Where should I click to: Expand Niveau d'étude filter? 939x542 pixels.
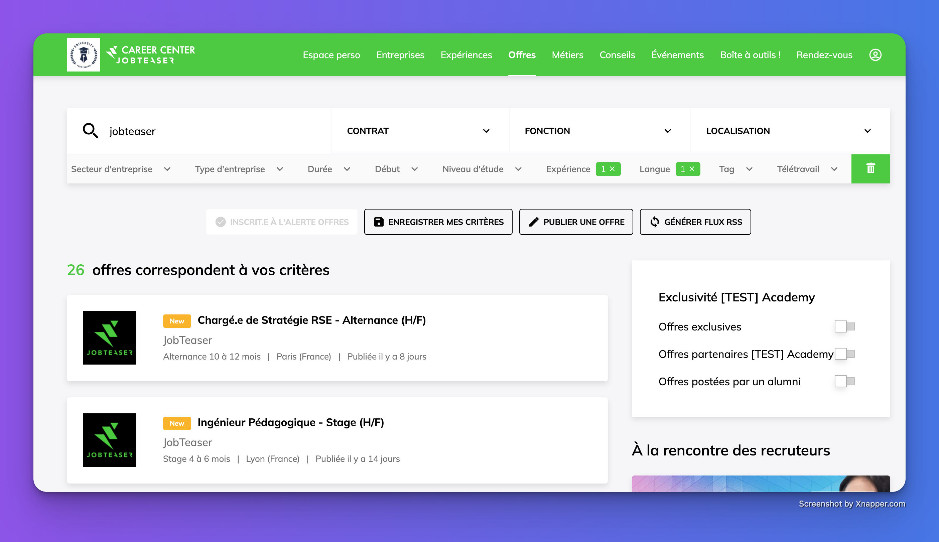click(x=482, y=169)
